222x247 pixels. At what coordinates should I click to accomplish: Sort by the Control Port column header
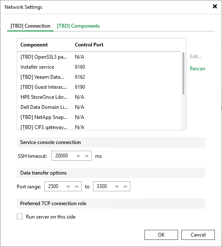pos(89,45)
